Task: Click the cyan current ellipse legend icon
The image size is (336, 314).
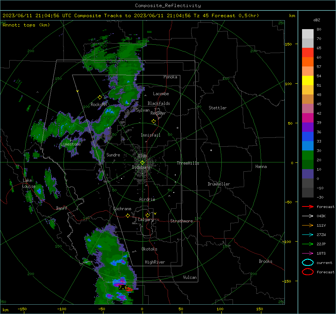Action: point(308,262)
